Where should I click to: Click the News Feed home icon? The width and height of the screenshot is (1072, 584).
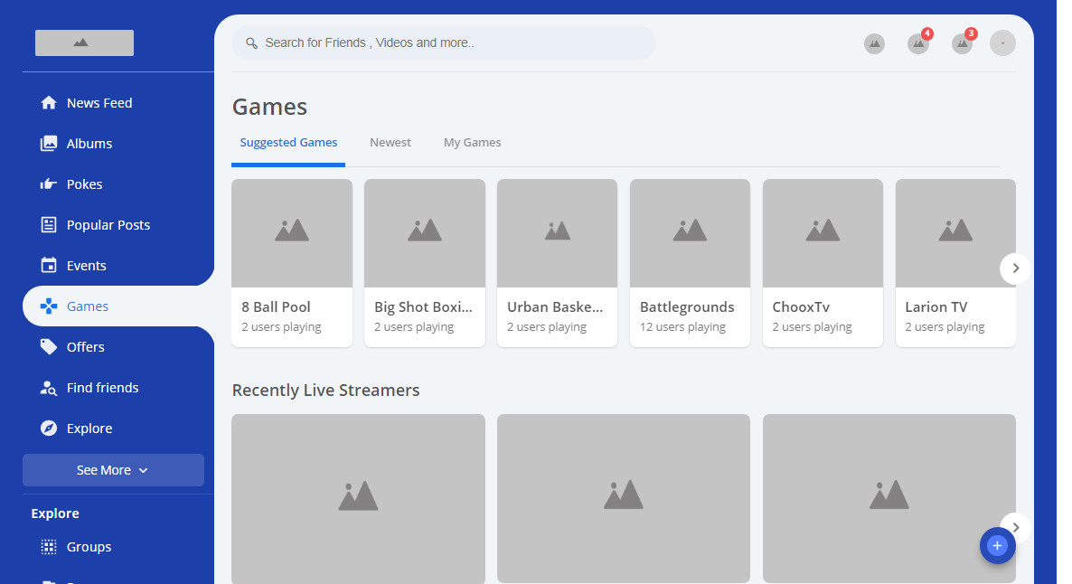click(x=49, y=103)
